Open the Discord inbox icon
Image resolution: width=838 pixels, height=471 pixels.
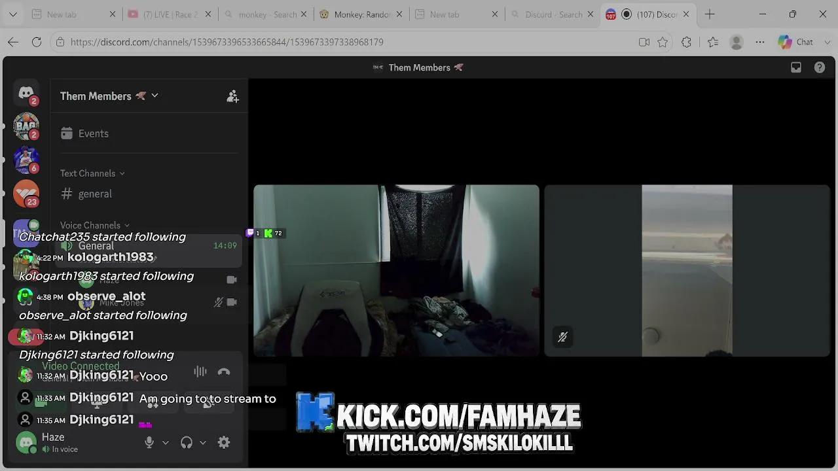[x=796, y=67]
